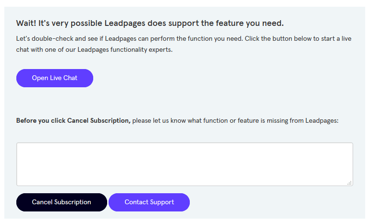Click the bottom edge of feedback textarea

click(x=184, y=185)
